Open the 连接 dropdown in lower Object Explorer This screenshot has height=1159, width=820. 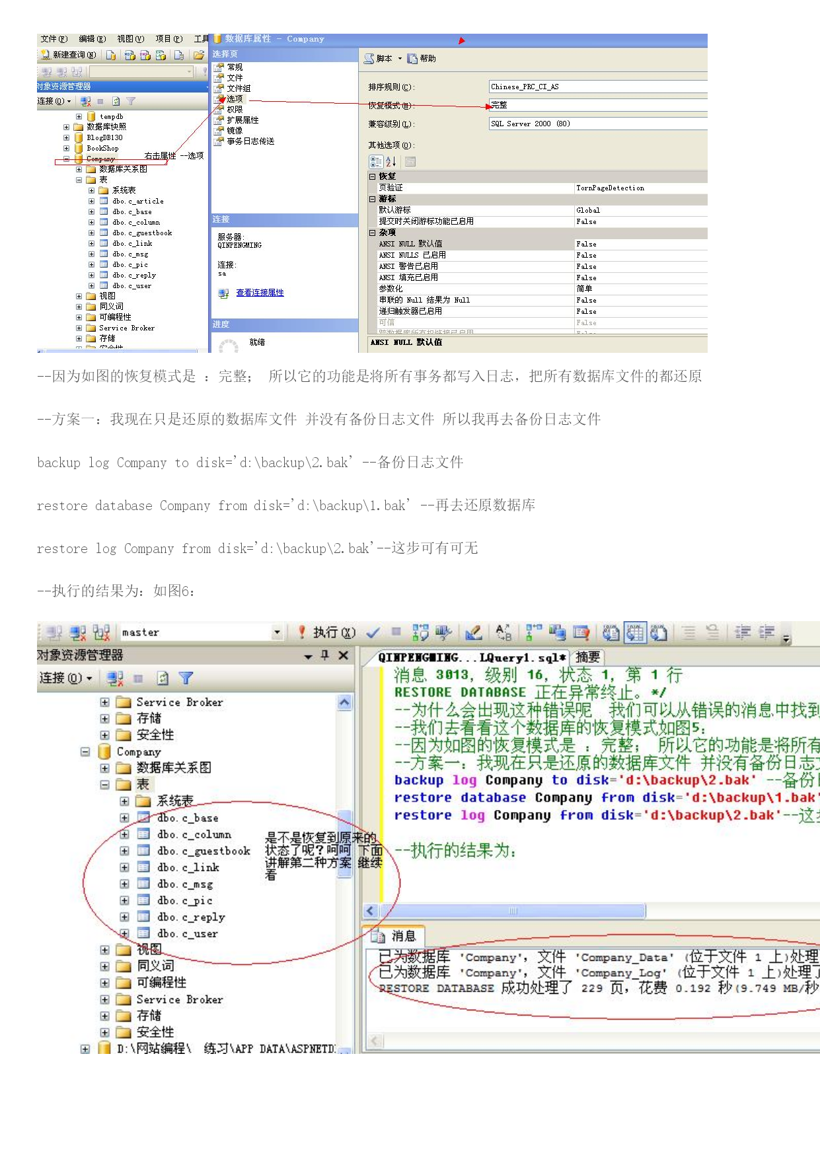pyautogui.click(x=66, y=678)
